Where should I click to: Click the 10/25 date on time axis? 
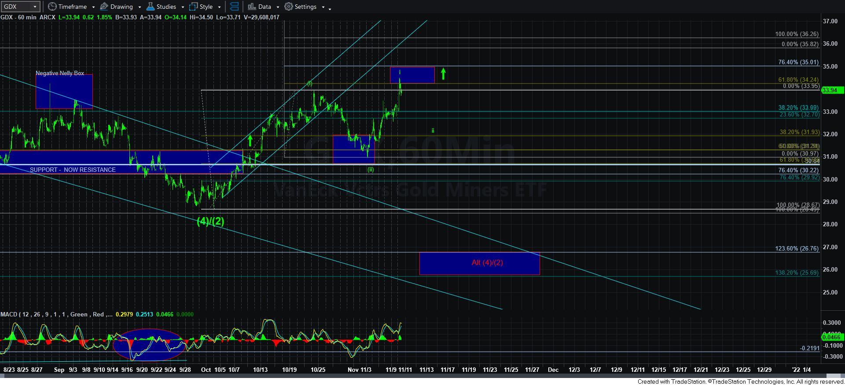318,370
